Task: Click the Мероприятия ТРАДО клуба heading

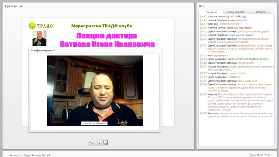Action: pos(102,26)
